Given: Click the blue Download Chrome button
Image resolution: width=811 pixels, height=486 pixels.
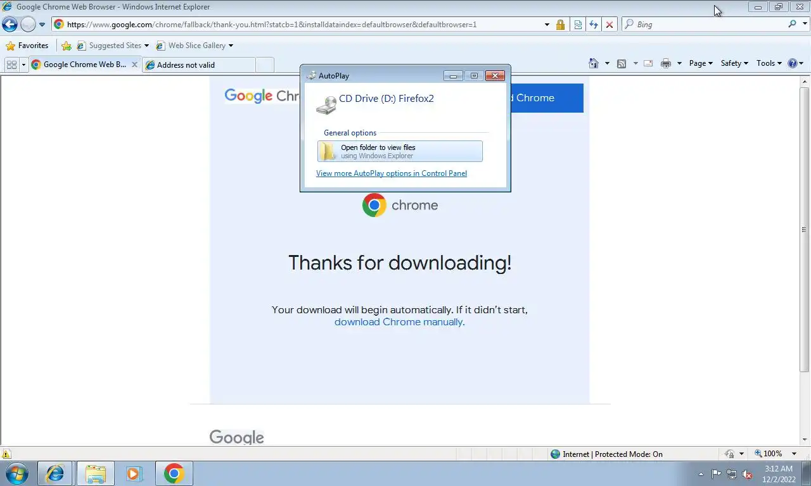Looking at the screenshot, I should pos(546,98).
